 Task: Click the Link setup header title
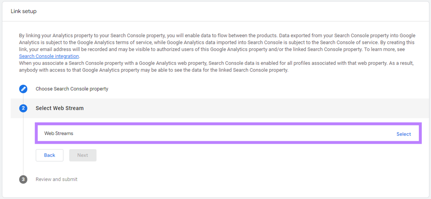pos(23,11)
